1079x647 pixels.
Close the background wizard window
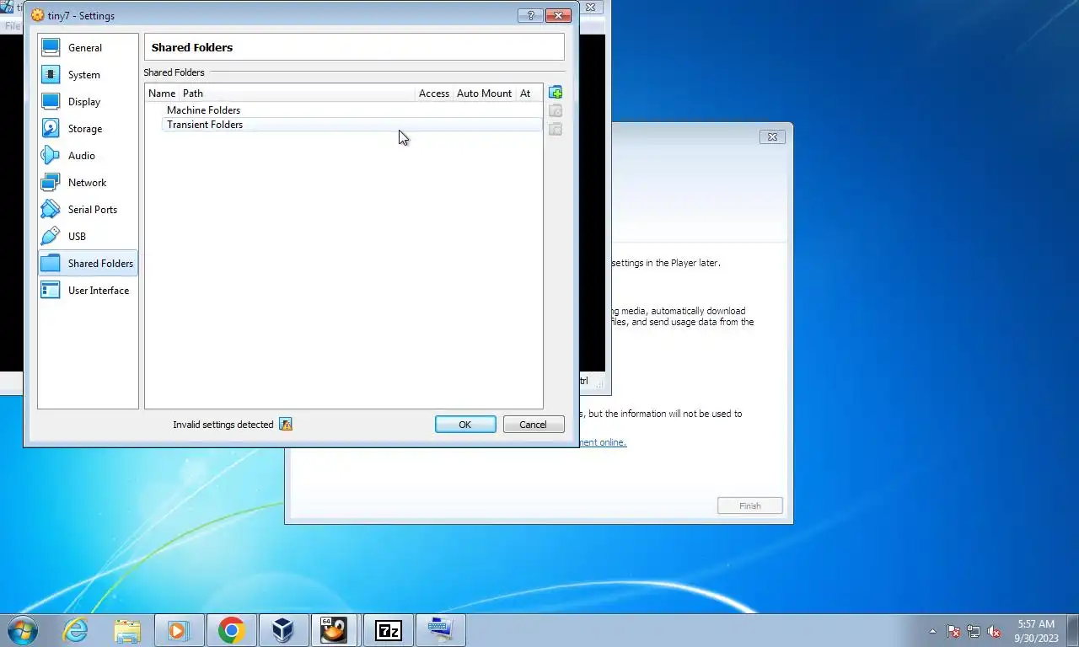[772, 136]
